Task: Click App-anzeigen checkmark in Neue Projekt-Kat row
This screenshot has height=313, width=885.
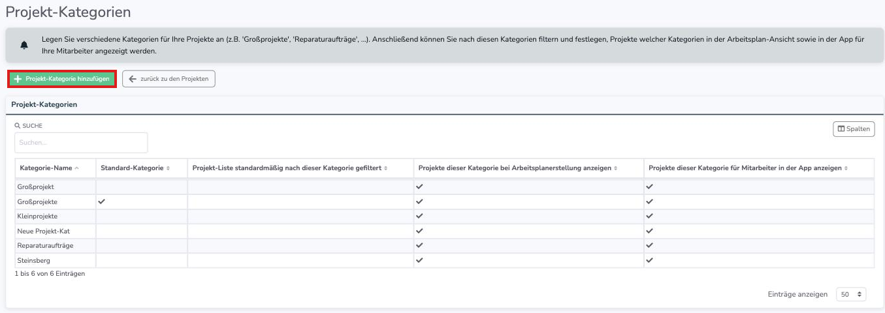Action: pyautogui.click(x=649, y=231)
